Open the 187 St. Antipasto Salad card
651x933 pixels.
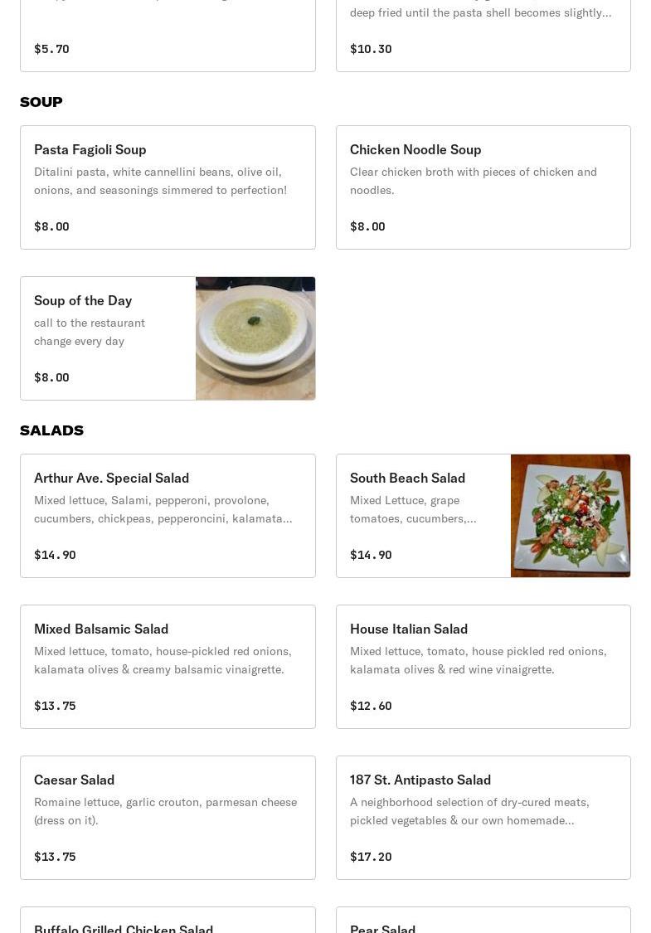point(483,817)
